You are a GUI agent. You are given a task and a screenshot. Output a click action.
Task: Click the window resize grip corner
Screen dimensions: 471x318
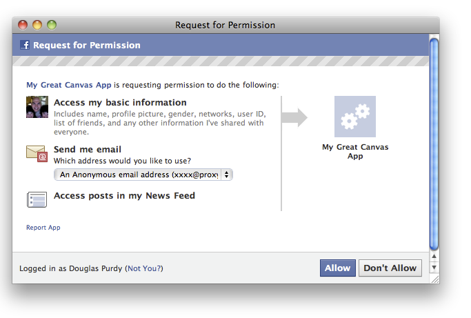[434, 279]
